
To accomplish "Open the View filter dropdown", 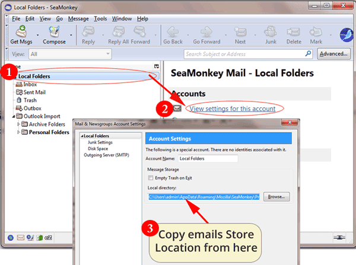I will coord(70,54).
